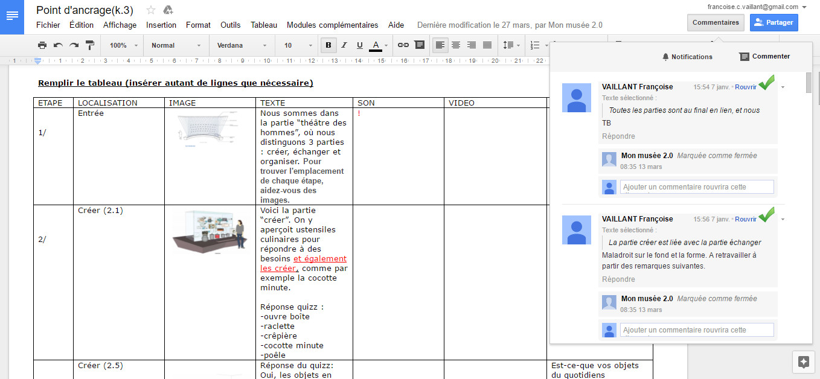The height and width of the screenshot is (379, 820).
Task: Star the document Point d'ancrage(k.3)
Action: [x=151, y=10]
